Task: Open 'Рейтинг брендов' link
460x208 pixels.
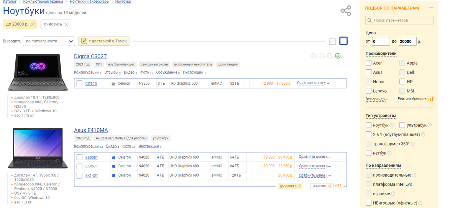Action: coord(412,99)
